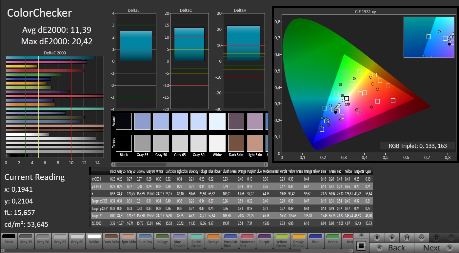
Task: Click the "Cyan" column header in the table
Action: [368, 171]
